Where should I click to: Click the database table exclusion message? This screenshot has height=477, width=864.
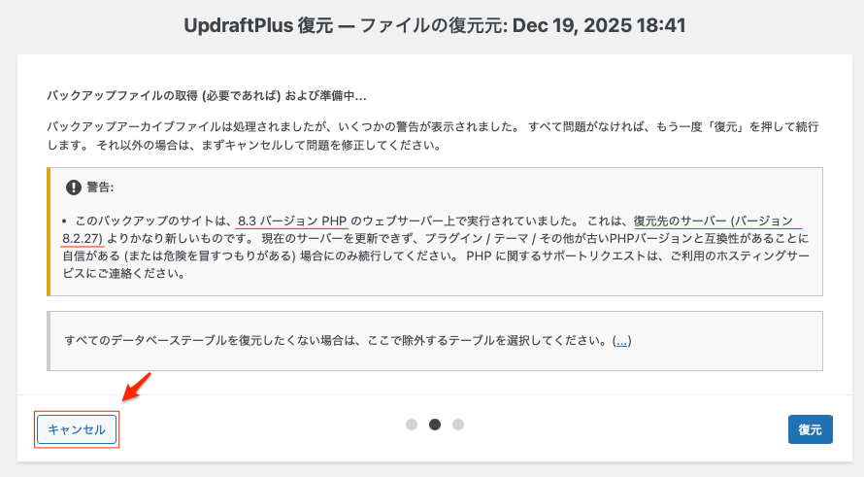(335, 340)
